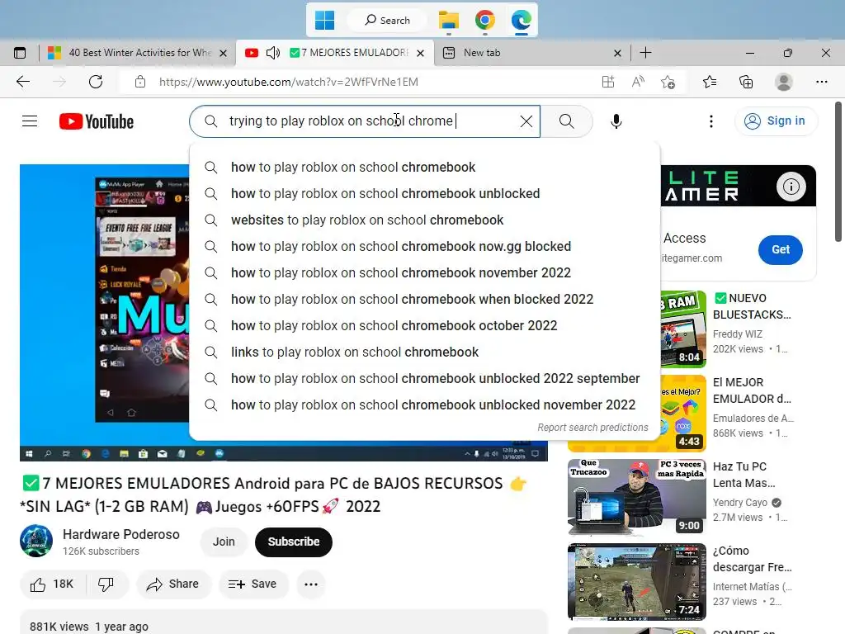
Task: Save the video to a playlist
Action: tap(253, 584)
